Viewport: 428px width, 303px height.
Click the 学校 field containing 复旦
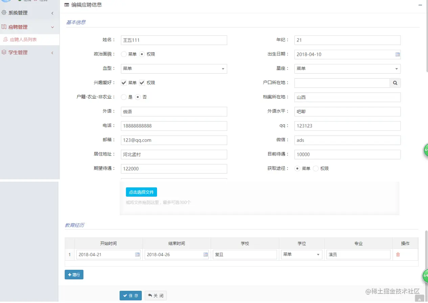click(245, 255)
